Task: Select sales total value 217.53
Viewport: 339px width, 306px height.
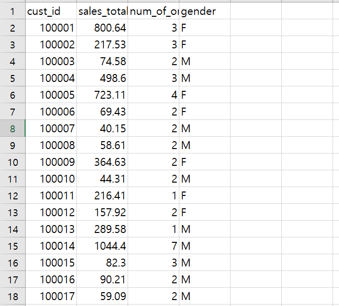Action: (x=102, y=44)
